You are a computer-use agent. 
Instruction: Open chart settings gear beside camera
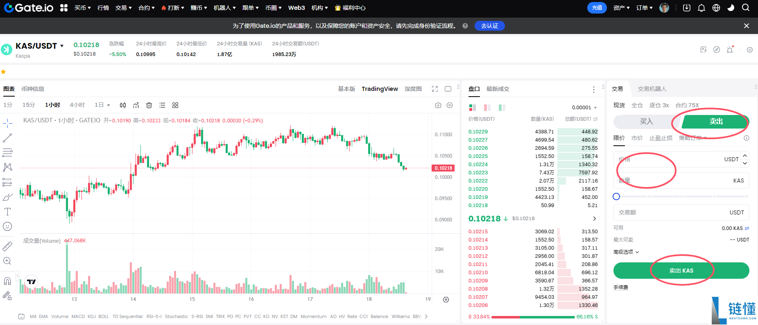coord(450,105)
